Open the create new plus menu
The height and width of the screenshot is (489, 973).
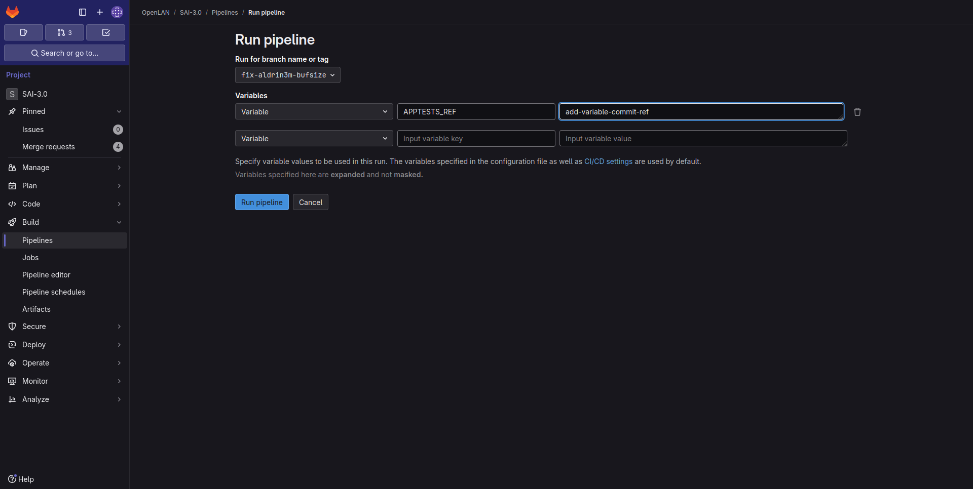(x=100, y=12)
